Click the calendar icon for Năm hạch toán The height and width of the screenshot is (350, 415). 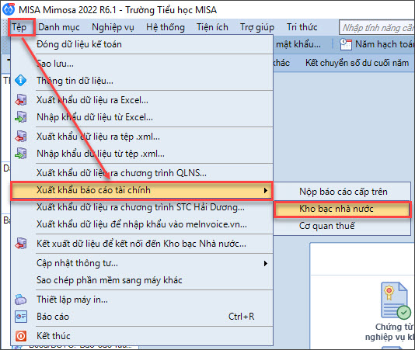coord(346,44)
